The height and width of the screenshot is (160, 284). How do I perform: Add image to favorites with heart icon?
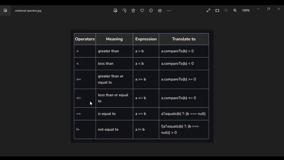pos(142,11)
